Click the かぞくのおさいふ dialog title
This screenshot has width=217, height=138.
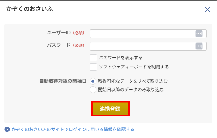point(30,9)
